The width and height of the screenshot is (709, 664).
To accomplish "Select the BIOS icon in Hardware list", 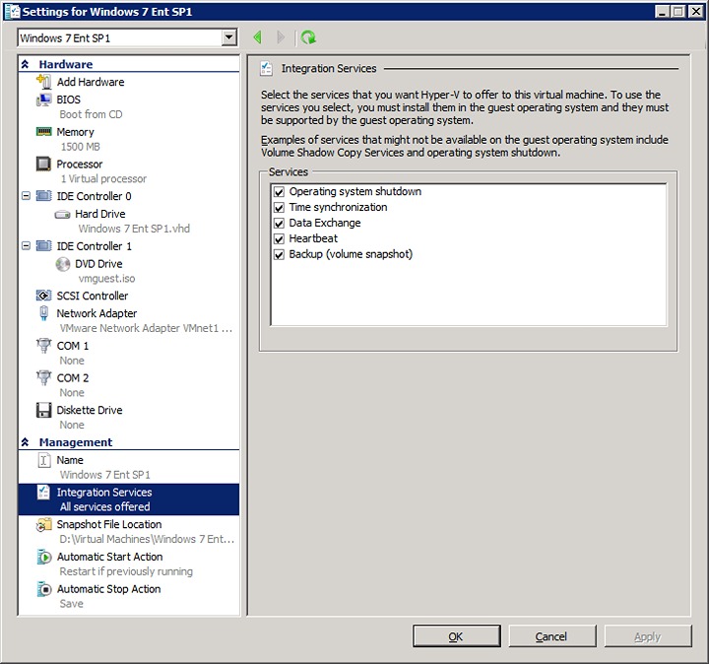I will 43,100.
